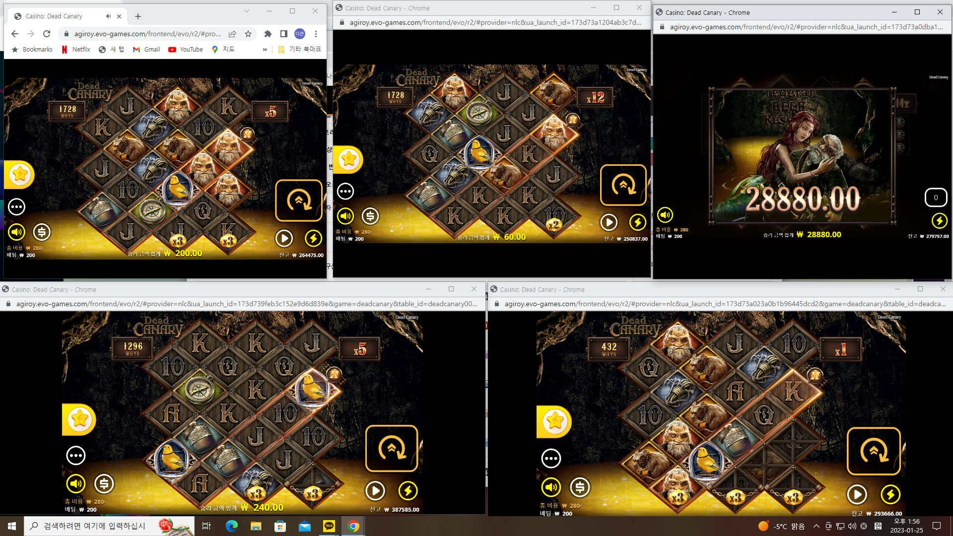This screenshot has width=953, height=536.
Task: Spin the reels in the 387585.00 balance game
Action: click(392, 449)
